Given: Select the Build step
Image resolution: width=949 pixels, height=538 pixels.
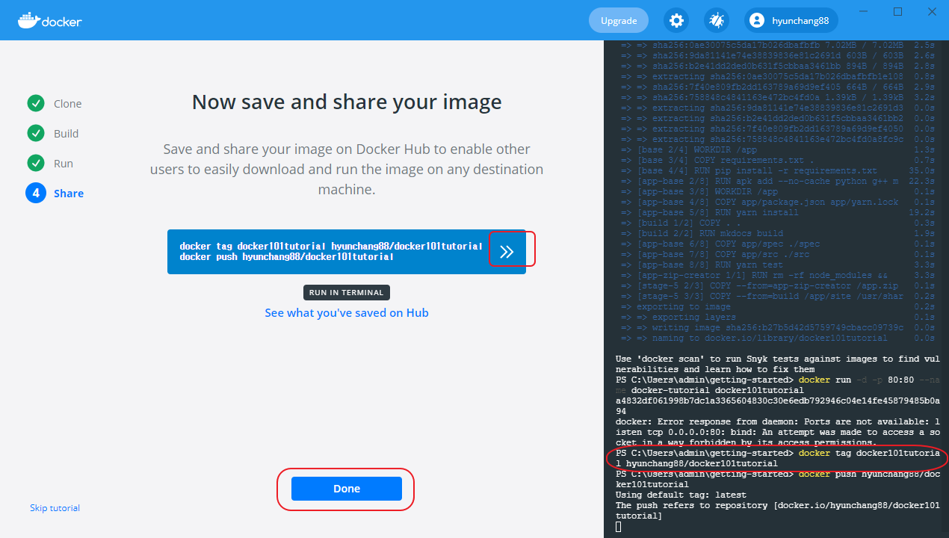Looking at the screenshot, I should pos(52,134).
